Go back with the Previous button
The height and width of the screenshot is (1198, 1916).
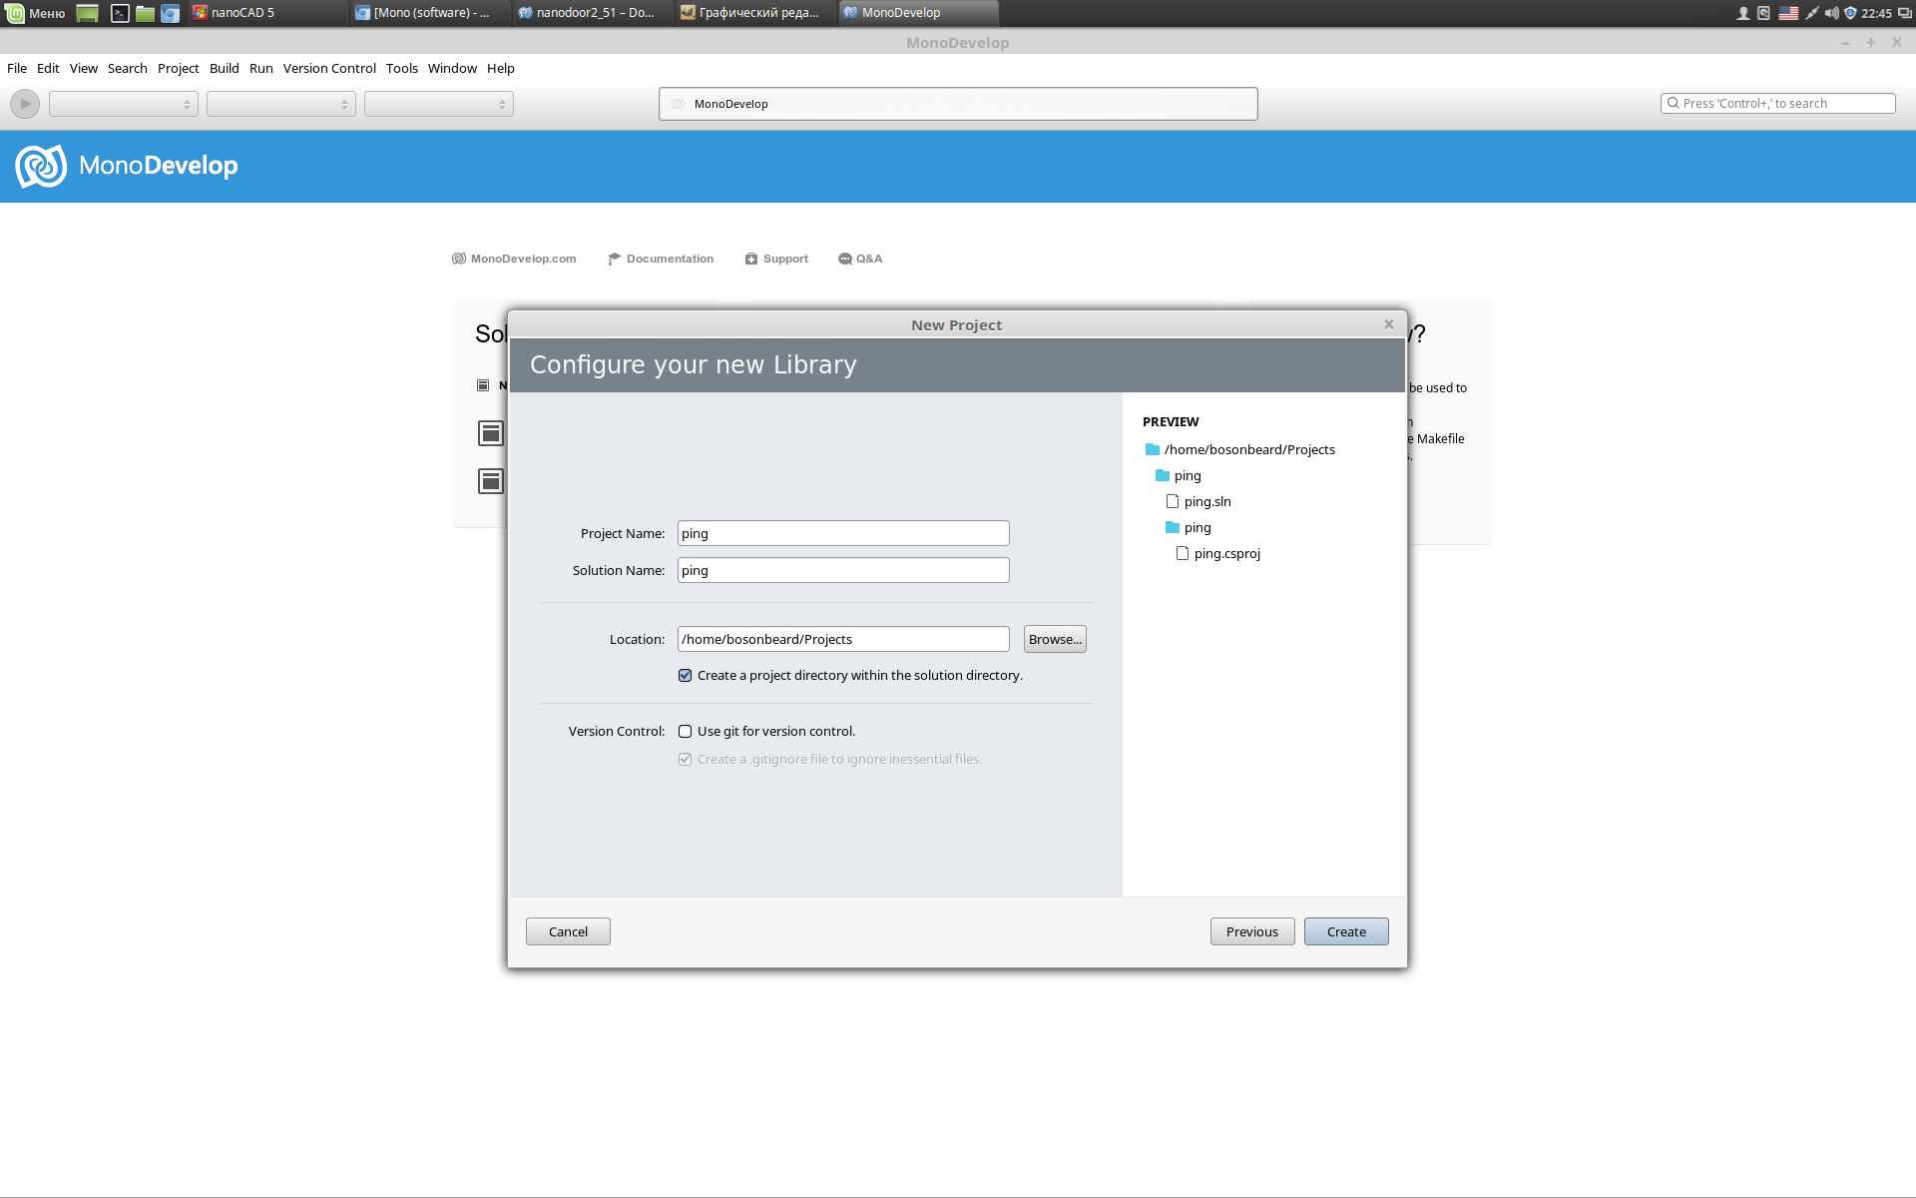point(1252,931)
